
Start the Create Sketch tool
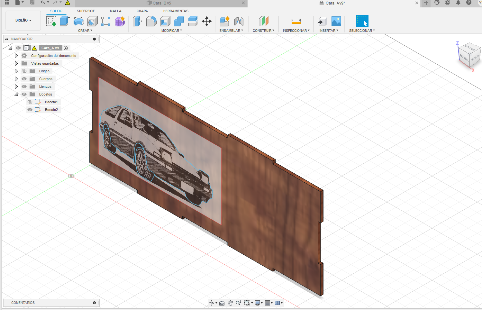click(x=51, y=21)
